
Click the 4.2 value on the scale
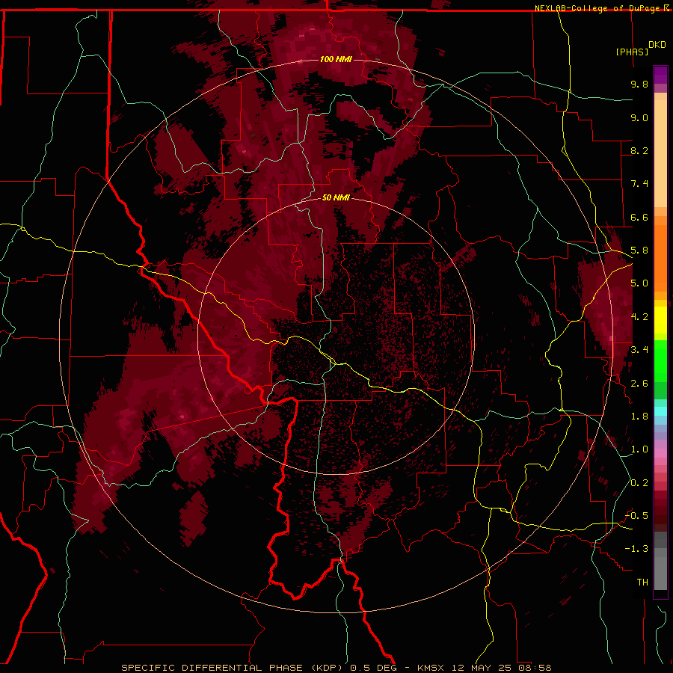(x=639, y=317)
